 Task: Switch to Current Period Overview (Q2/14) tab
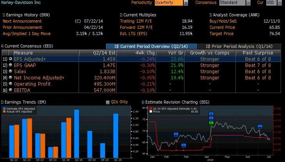point(151,46)
